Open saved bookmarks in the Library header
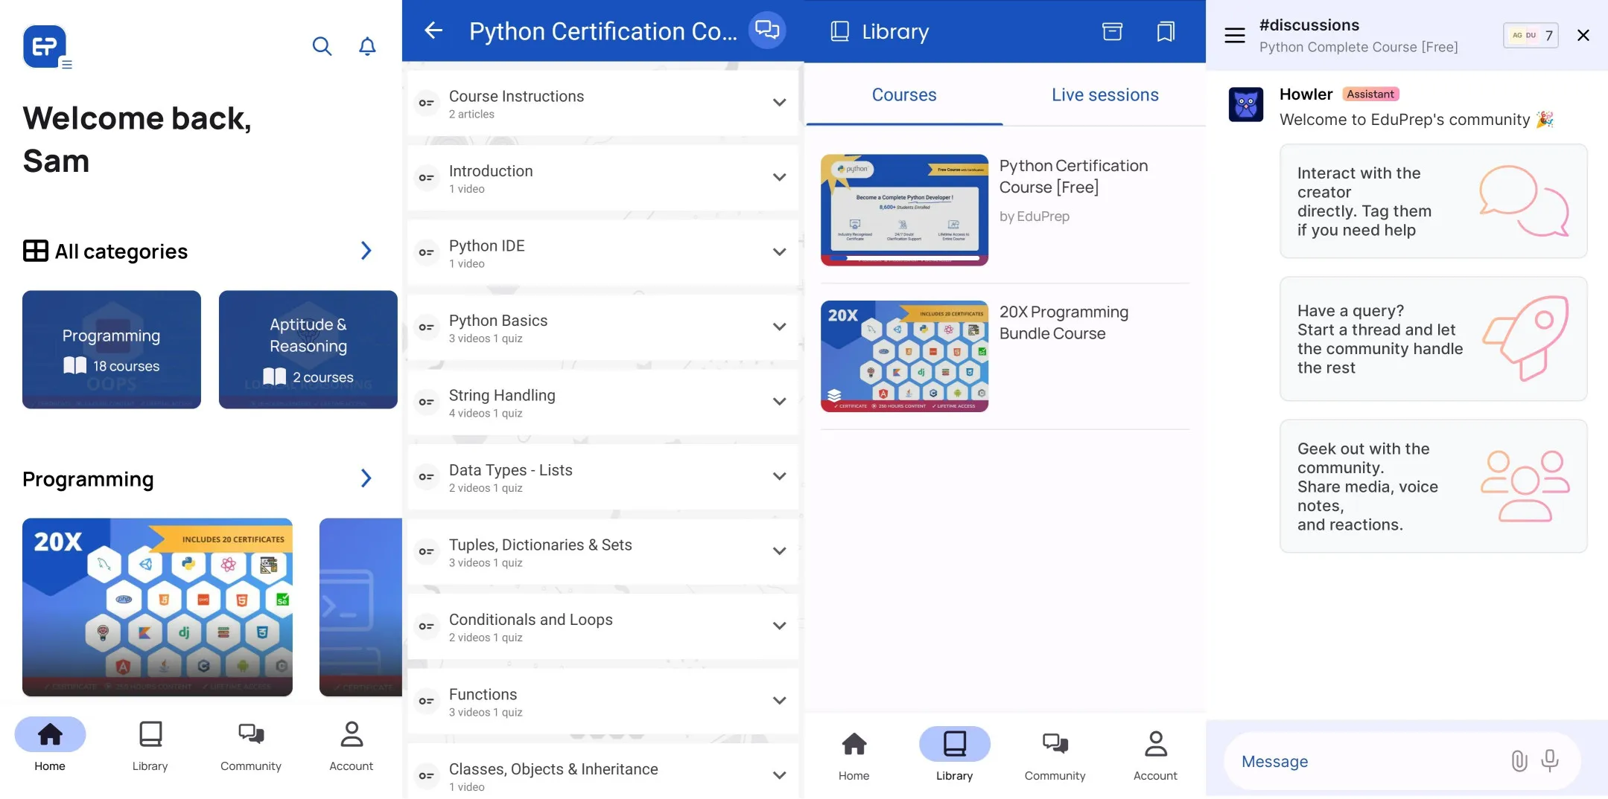 point(1164,31)
